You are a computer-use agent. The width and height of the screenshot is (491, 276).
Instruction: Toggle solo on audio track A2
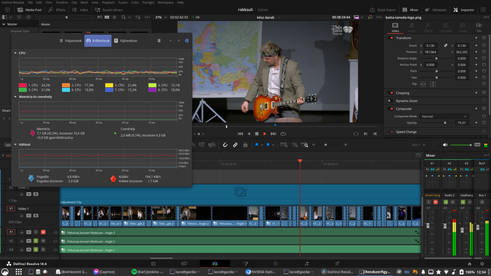coord(36,241)
